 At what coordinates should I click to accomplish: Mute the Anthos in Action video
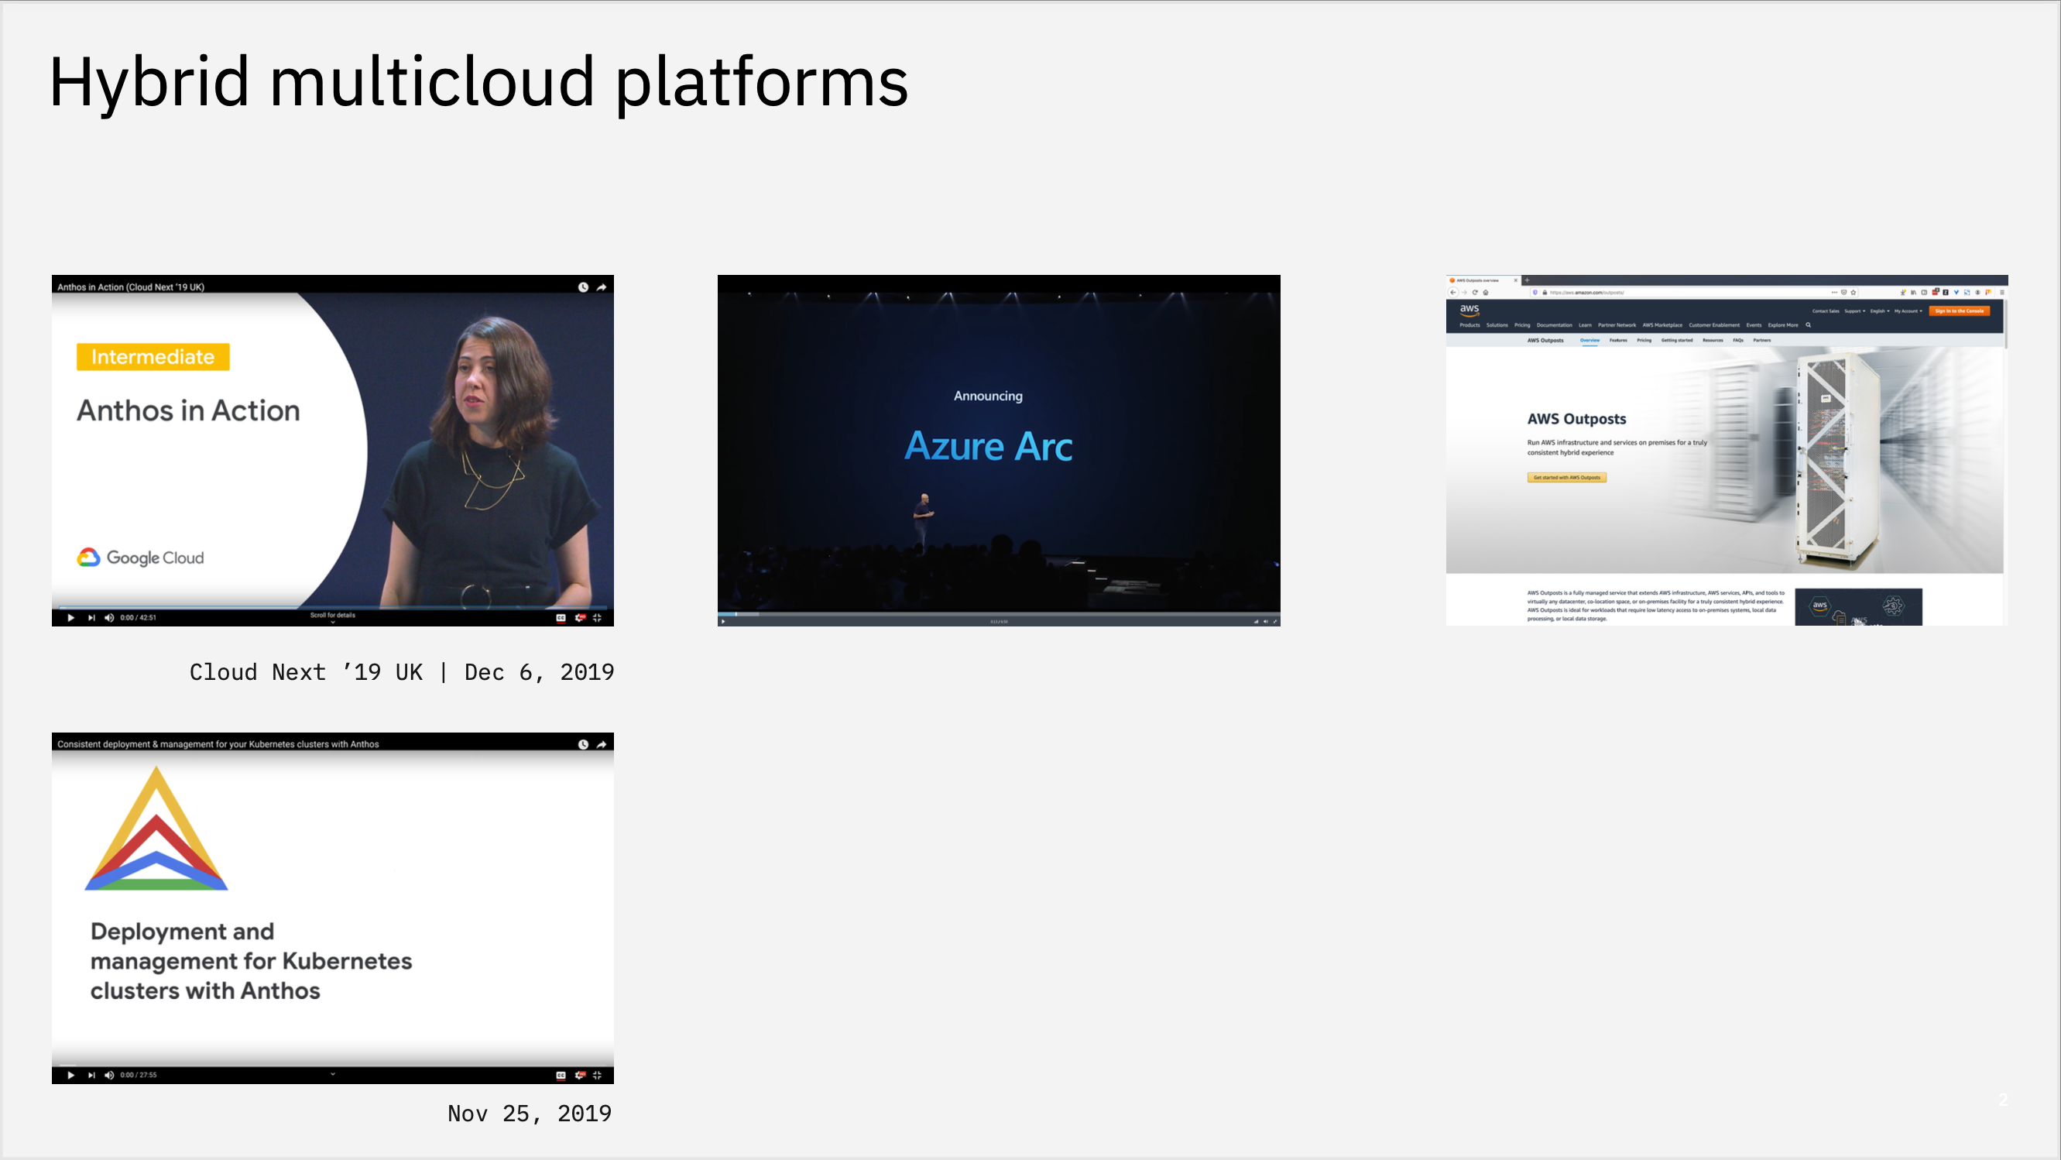[x=110, y=618]
